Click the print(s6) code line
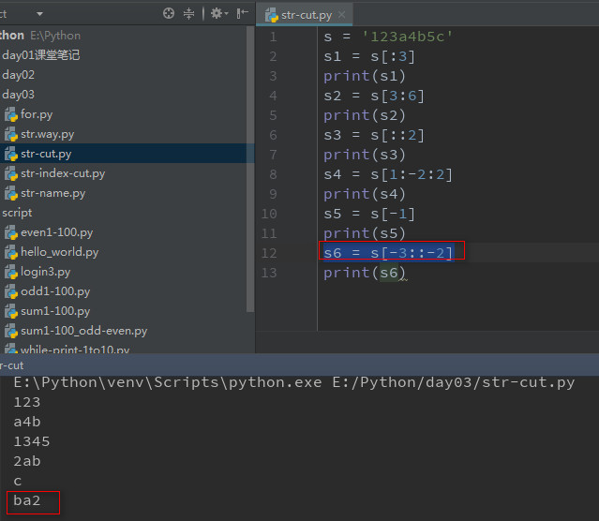The height and width of the screenshot is (521, 599). coord(365,273)
